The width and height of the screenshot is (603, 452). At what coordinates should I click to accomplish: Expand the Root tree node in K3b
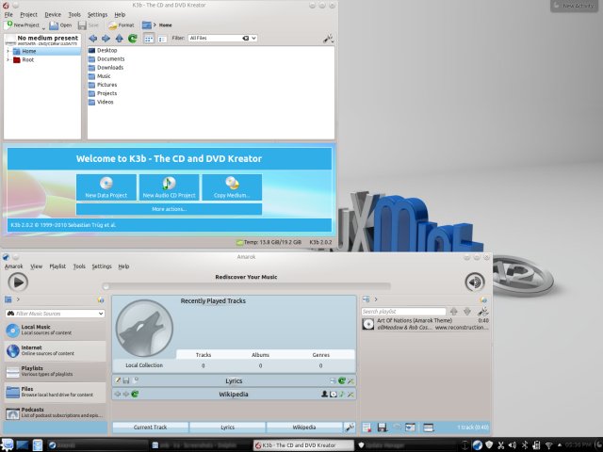(8, 60)
